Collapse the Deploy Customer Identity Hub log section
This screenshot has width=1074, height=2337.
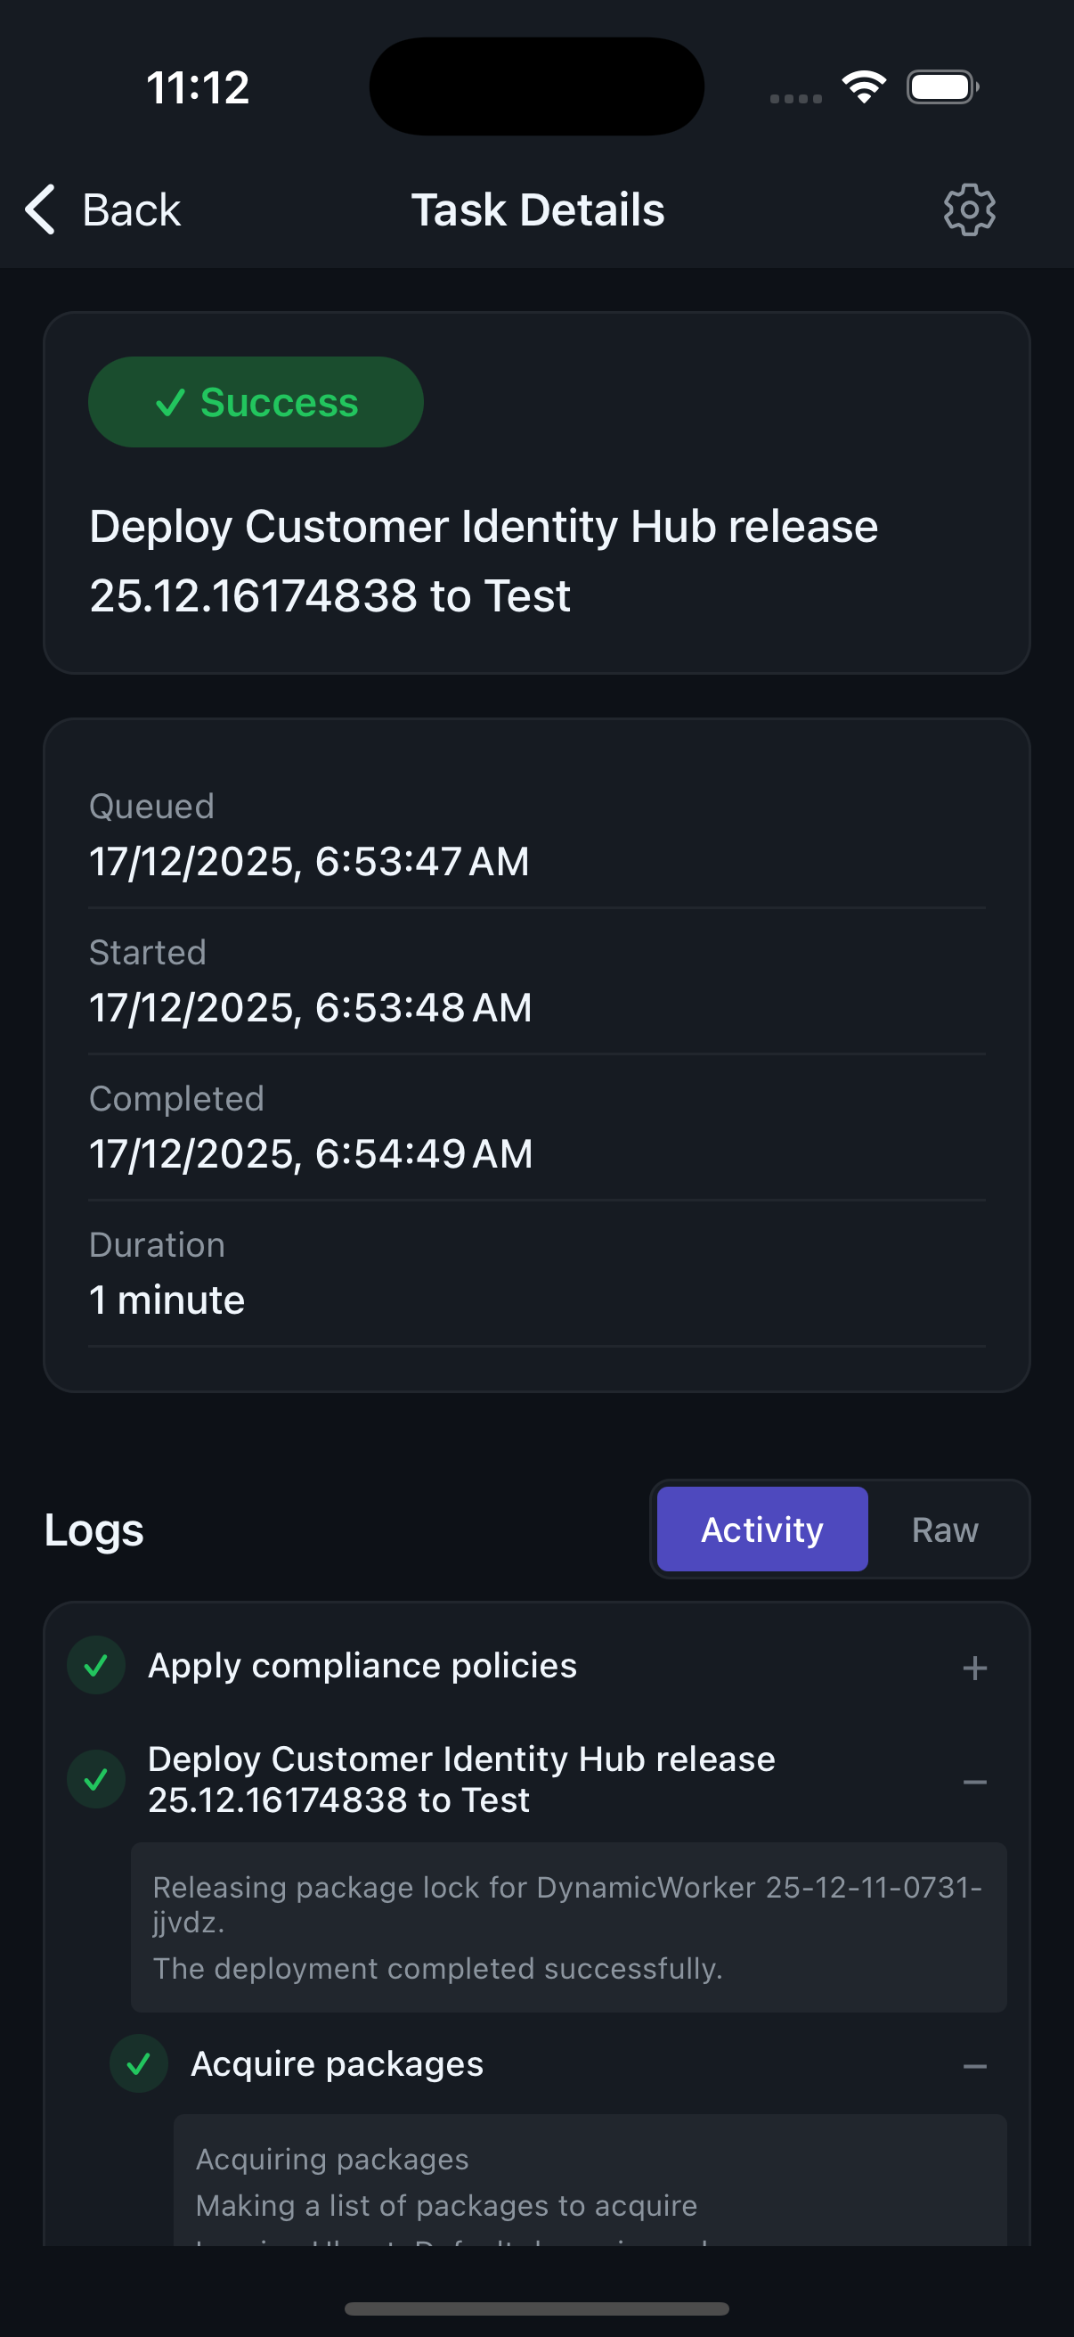[976, 1780]
